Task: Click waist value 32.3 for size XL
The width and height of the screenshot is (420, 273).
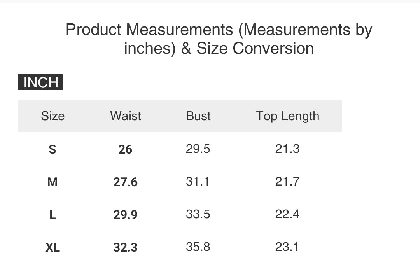Action: click(x=125, y=248)
